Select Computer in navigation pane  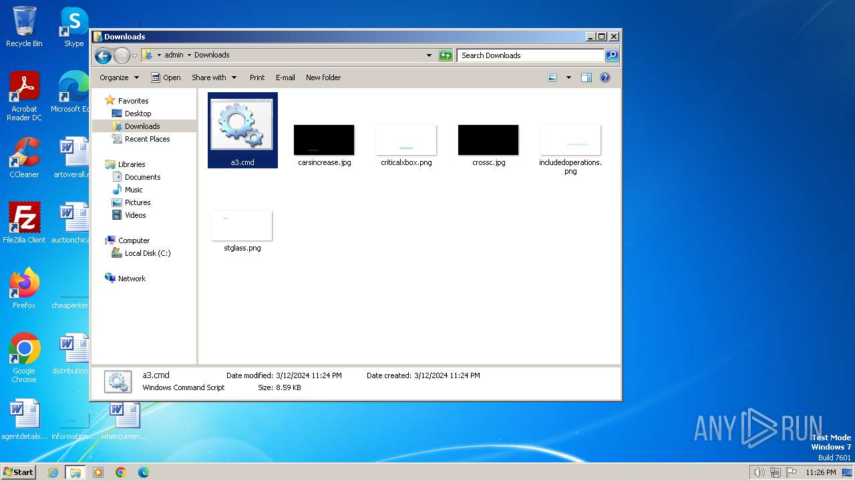127,240
